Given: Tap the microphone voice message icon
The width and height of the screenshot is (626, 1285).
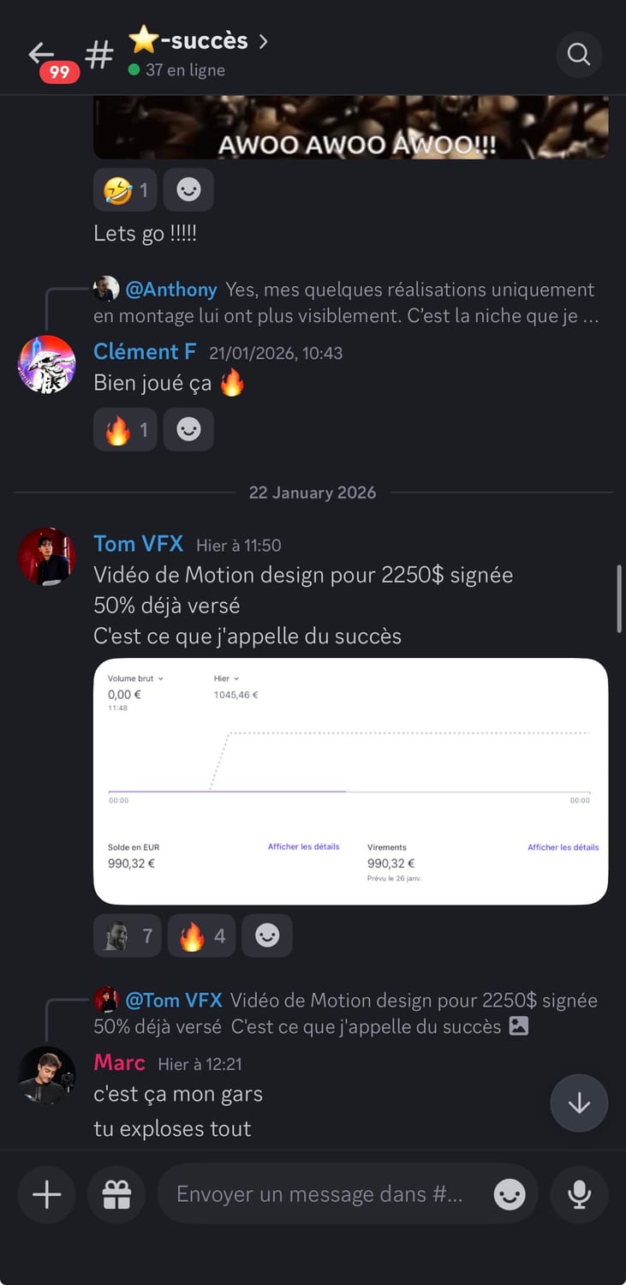Looking at the screenshot, I should 580,1194.
